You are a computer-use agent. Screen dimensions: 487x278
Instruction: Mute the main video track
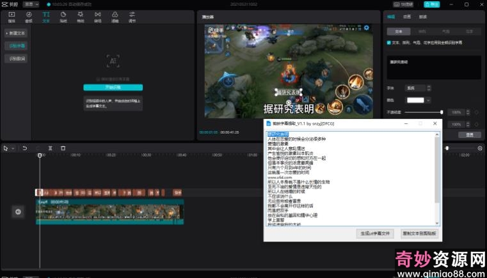[18, 212]
